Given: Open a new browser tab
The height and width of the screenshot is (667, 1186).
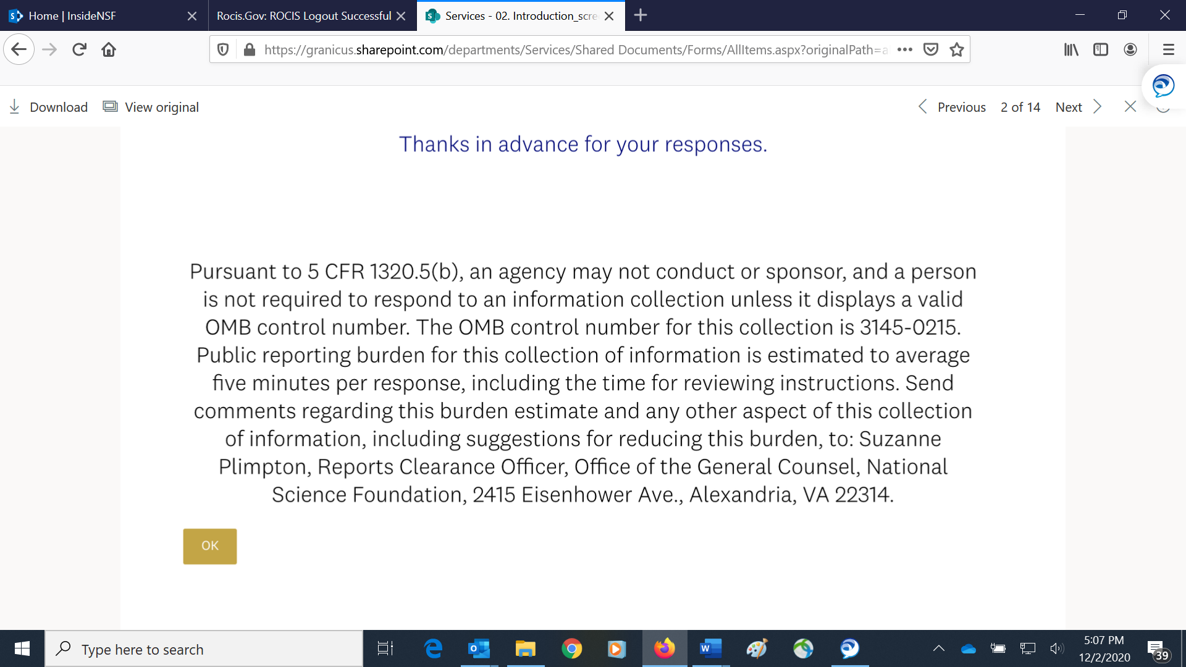Looking at the screenshot, I should click(641, 15).
